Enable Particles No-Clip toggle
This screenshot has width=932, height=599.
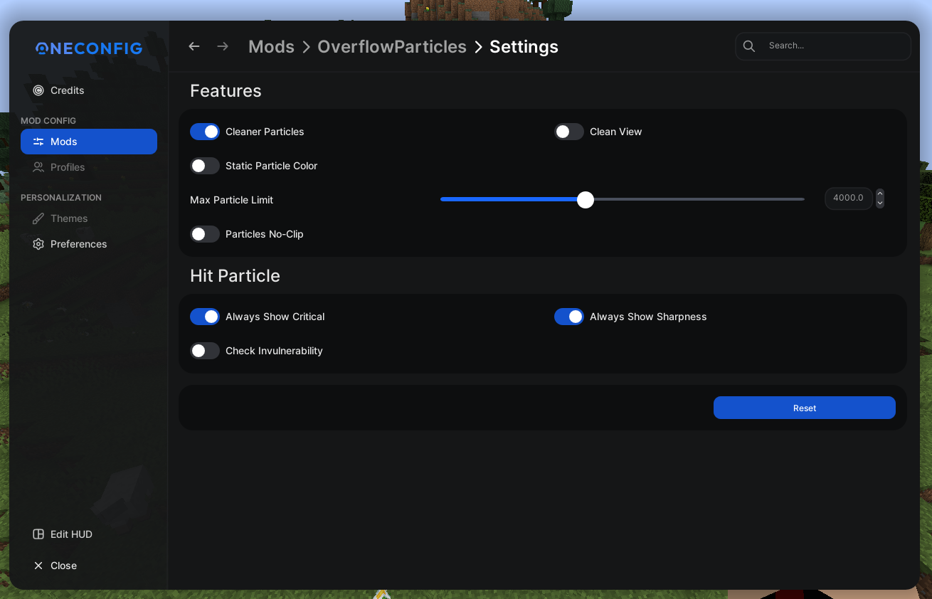205,234
